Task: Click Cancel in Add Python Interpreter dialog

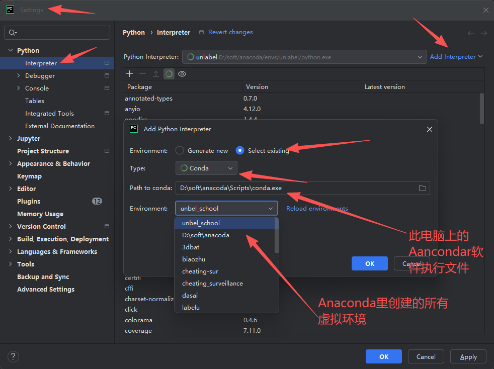Action: click(412, 263)
